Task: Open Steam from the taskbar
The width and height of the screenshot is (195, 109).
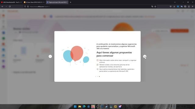Action: click(106, 107)
